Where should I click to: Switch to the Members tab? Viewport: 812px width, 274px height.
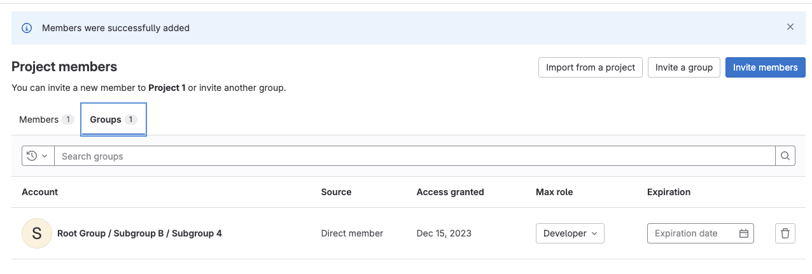click(39, 120)
